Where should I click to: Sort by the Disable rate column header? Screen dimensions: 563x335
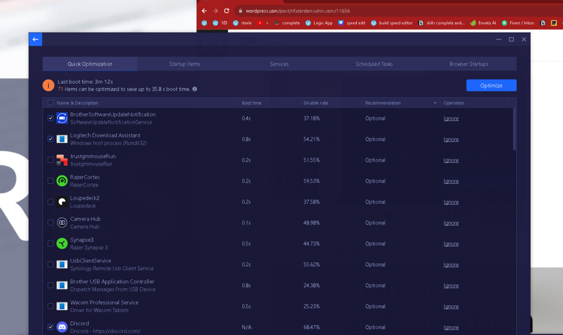316,102
